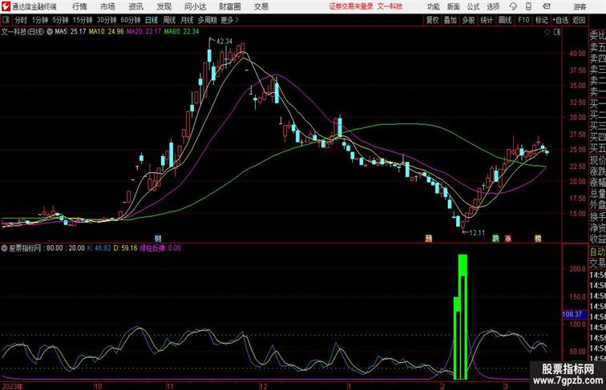
Task: Open the 功能 menu
Action: [433, 6]
